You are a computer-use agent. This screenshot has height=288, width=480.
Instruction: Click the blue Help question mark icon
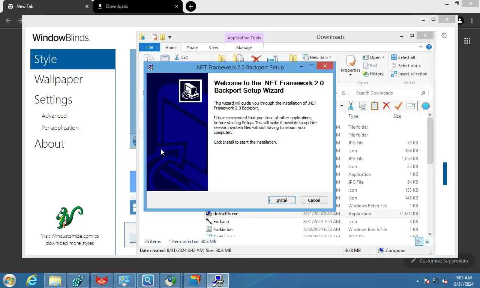(x=429, y=47)
